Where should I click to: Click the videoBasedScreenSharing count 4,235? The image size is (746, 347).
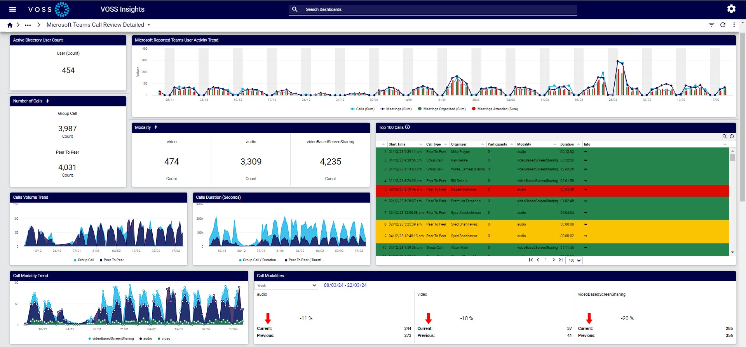331,161
